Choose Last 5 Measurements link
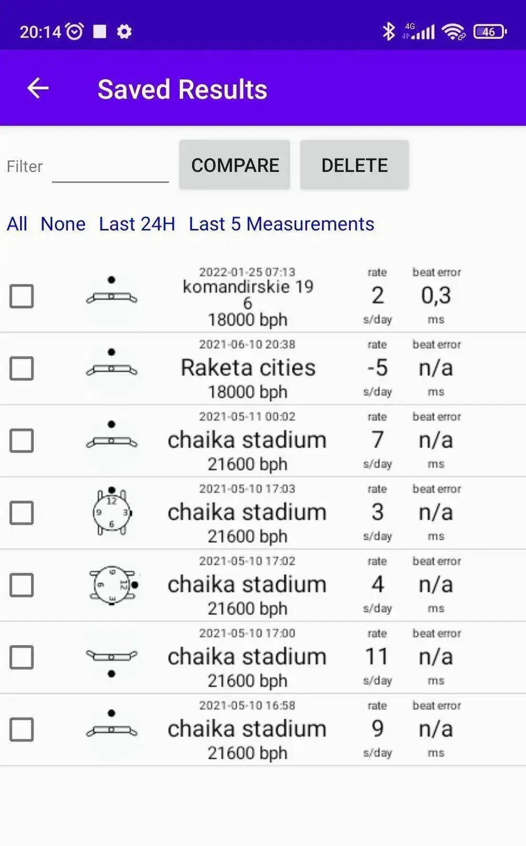This screenshot has width=526, height=846. coord(281,224)
